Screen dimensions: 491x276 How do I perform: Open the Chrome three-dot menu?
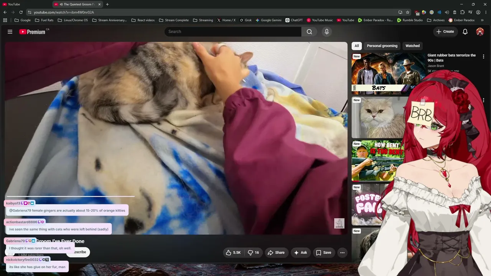click(486, 12)
